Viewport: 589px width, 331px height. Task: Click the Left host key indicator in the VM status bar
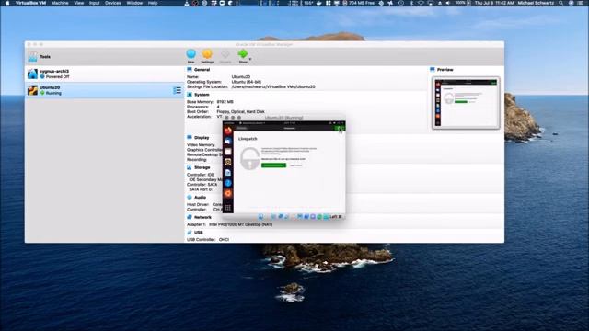[333, 217]
